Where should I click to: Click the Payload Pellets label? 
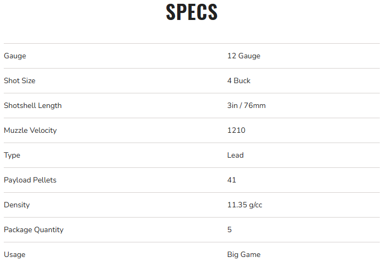point(30,180)
